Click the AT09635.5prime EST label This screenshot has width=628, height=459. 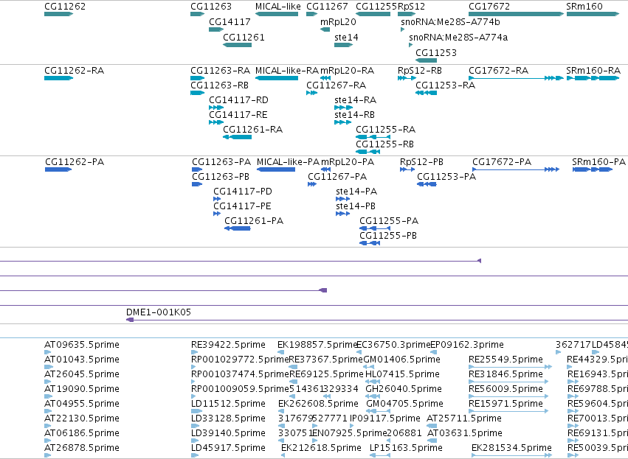tap(82, 345)
